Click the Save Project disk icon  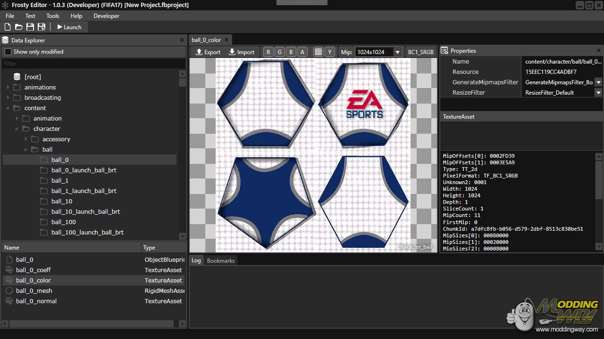coord(30,27)
